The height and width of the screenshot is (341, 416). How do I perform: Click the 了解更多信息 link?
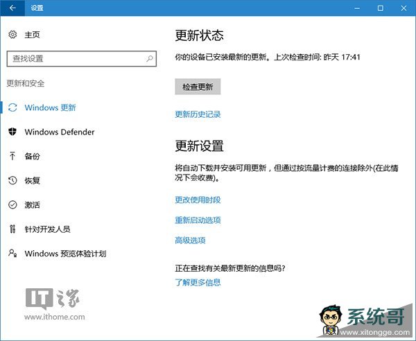tap(198, 282)
